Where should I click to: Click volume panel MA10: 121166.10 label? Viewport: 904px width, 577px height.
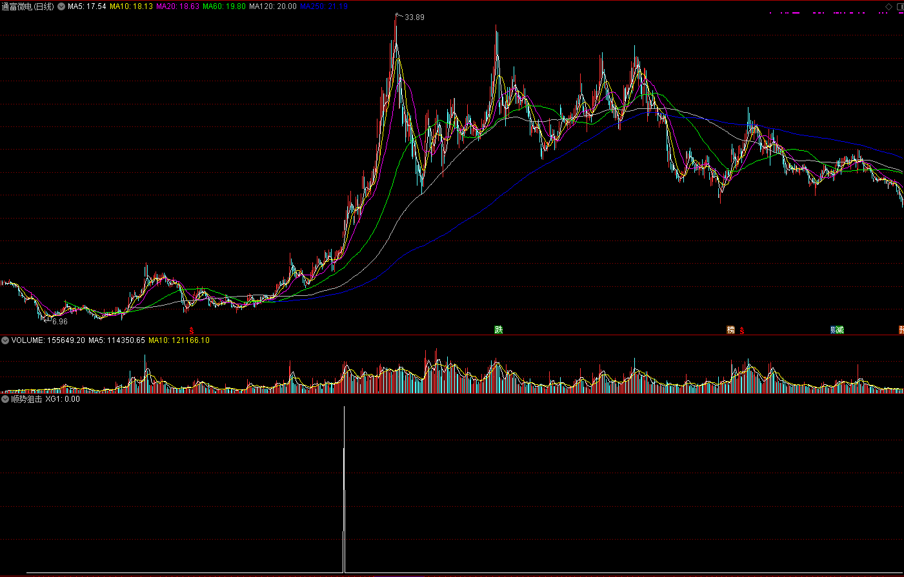coord(179,340)
